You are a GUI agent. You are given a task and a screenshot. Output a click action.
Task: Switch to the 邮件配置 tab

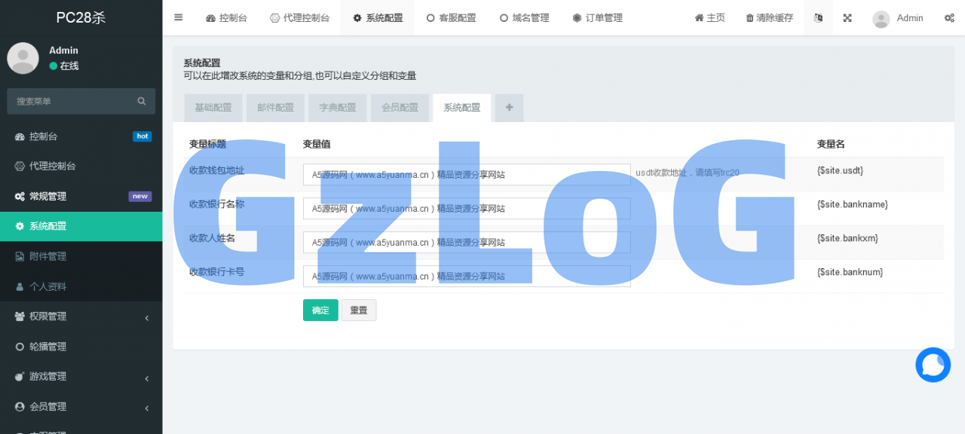tap(275, 108)
